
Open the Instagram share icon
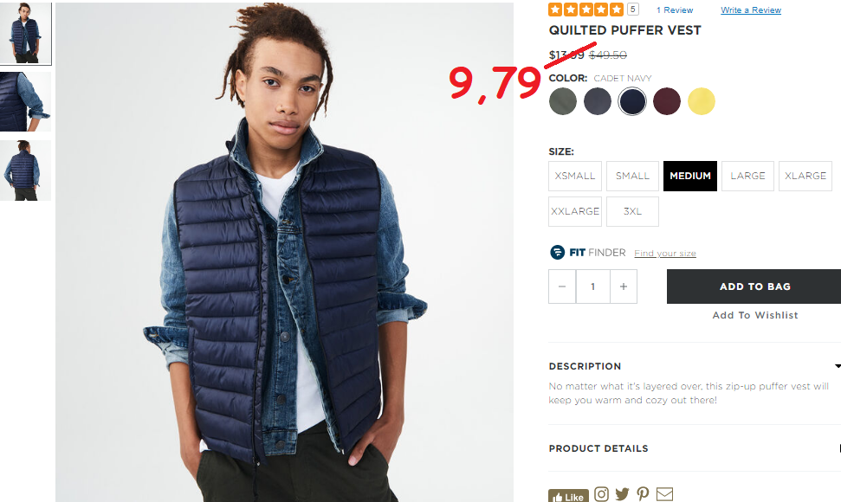click(x=601, y=494)
